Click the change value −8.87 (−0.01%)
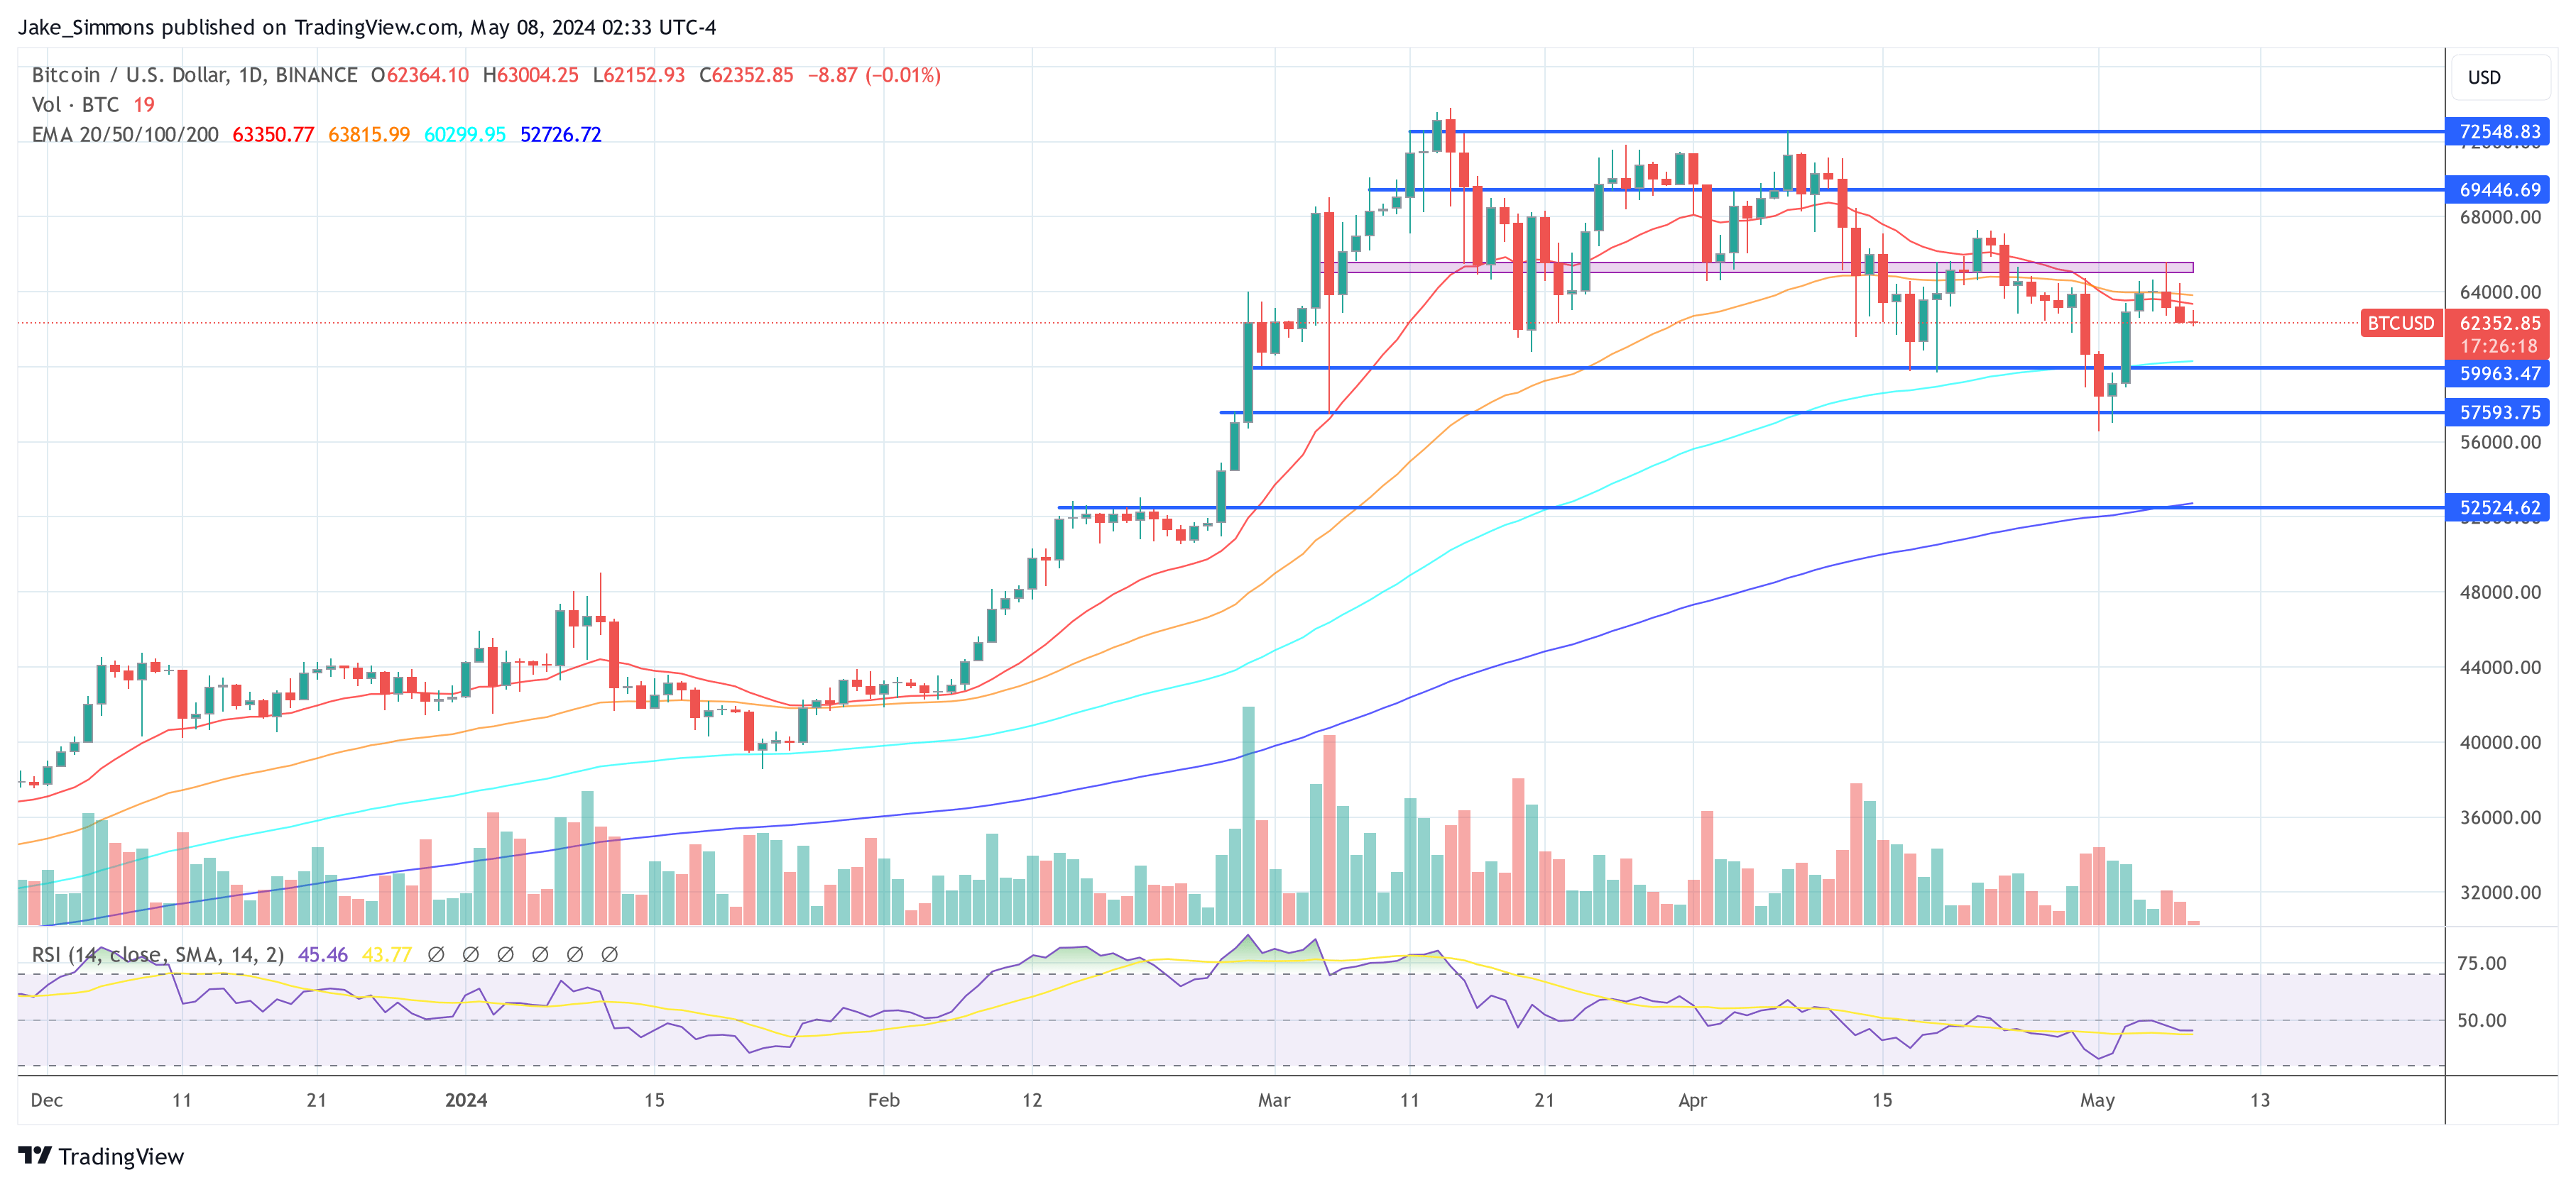This screenshot has width=2576, height=1187. point(874,75)
